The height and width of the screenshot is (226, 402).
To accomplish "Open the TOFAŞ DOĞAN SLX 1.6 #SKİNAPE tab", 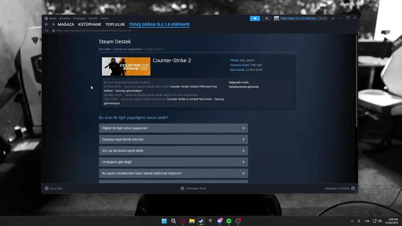I will coord(159,24).
